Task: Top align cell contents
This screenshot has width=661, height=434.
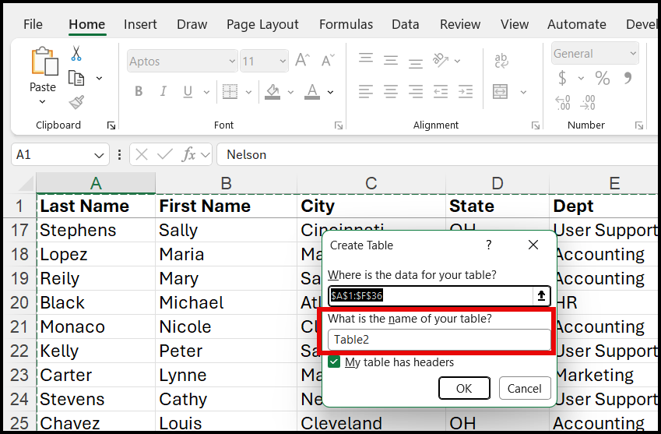Action: [x=366, y=58]
